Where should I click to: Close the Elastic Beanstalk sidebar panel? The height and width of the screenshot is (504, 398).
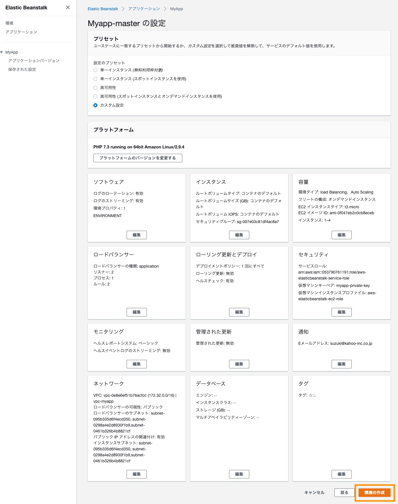[x=68, y=7]
